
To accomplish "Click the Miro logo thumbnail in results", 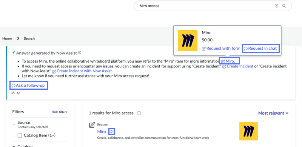I will [x=248, y=131].
